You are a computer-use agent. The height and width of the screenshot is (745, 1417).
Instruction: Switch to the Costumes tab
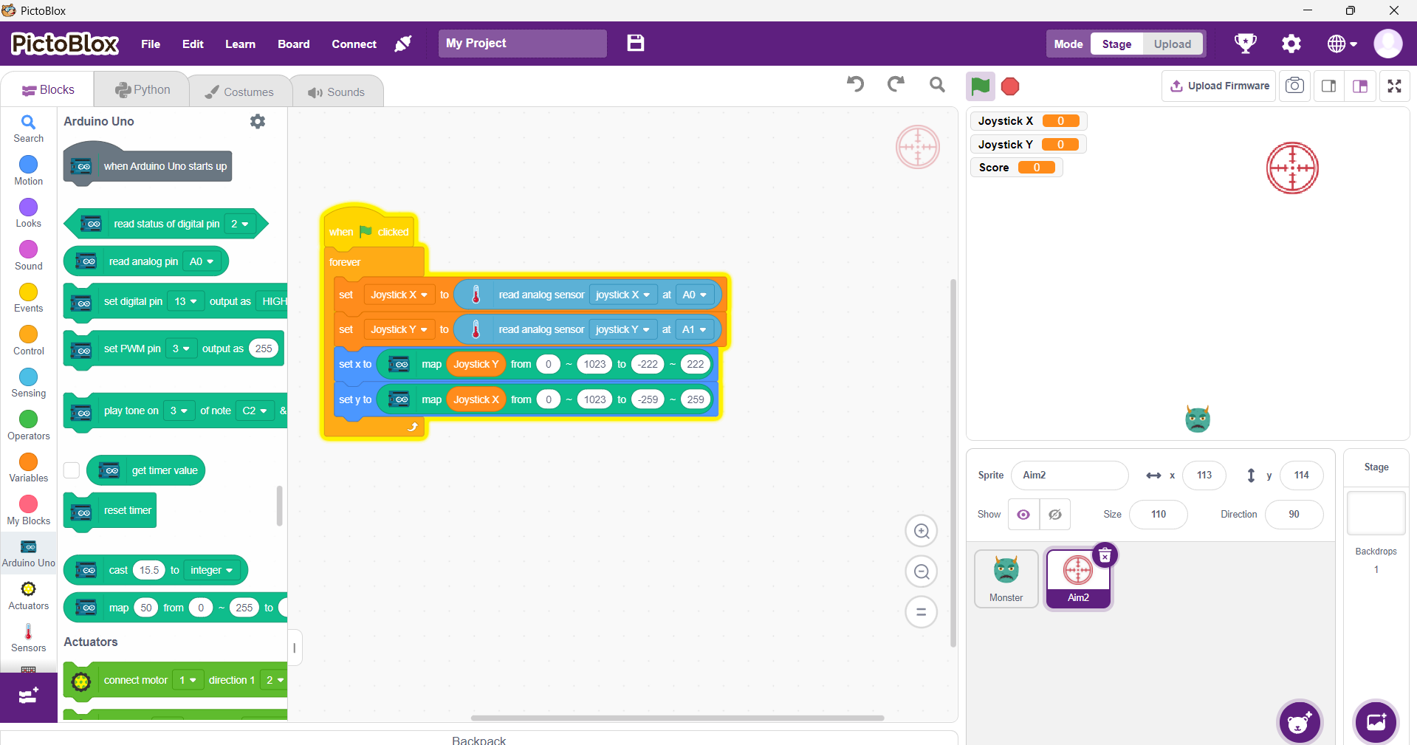coord(239,92)
